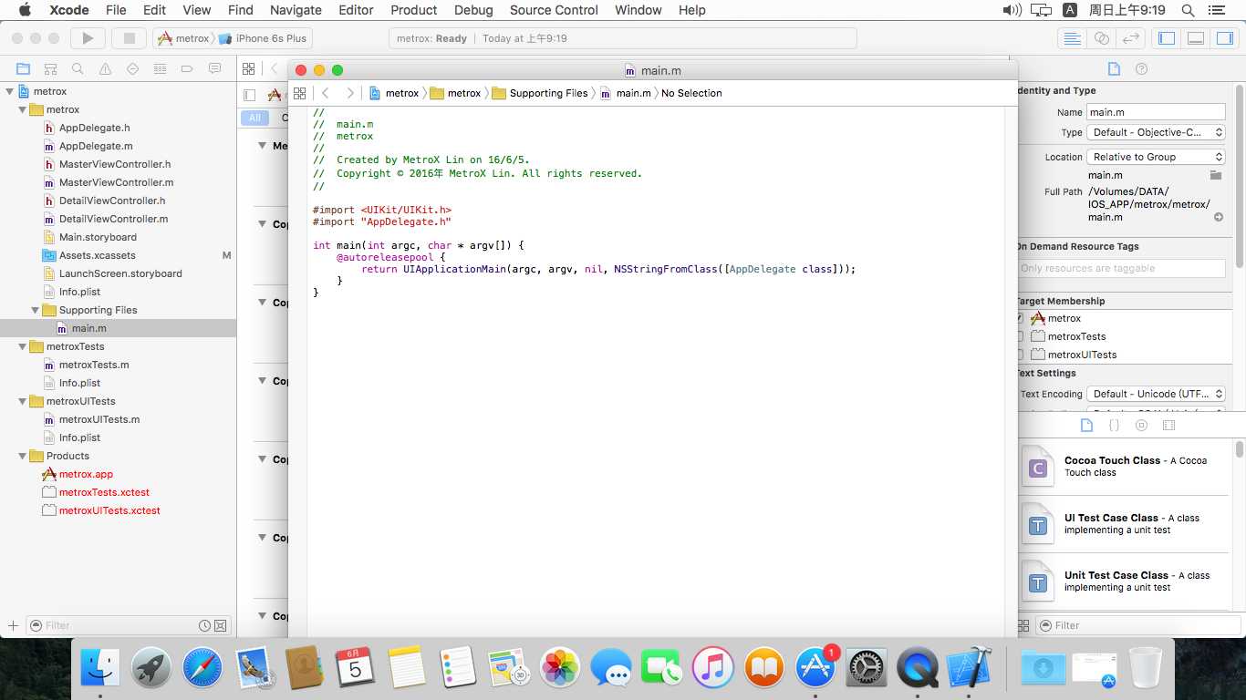Open the Object library circle icon

point(1141,426)
